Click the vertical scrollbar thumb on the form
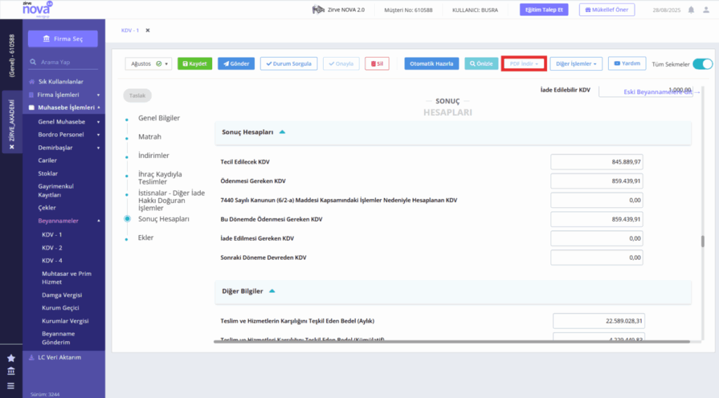The width and height of the screenshot is (719, 398). tap(702, 241)
